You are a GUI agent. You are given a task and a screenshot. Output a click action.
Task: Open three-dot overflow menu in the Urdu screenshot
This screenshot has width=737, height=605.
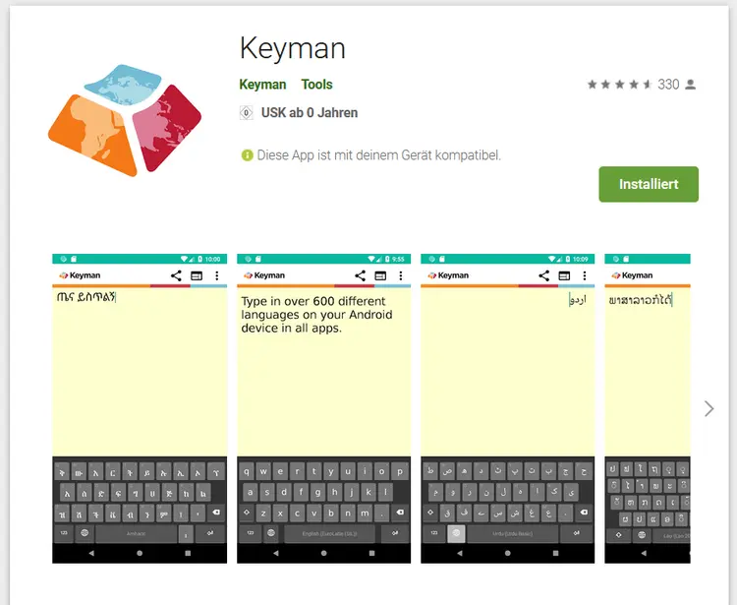(585, 275)
